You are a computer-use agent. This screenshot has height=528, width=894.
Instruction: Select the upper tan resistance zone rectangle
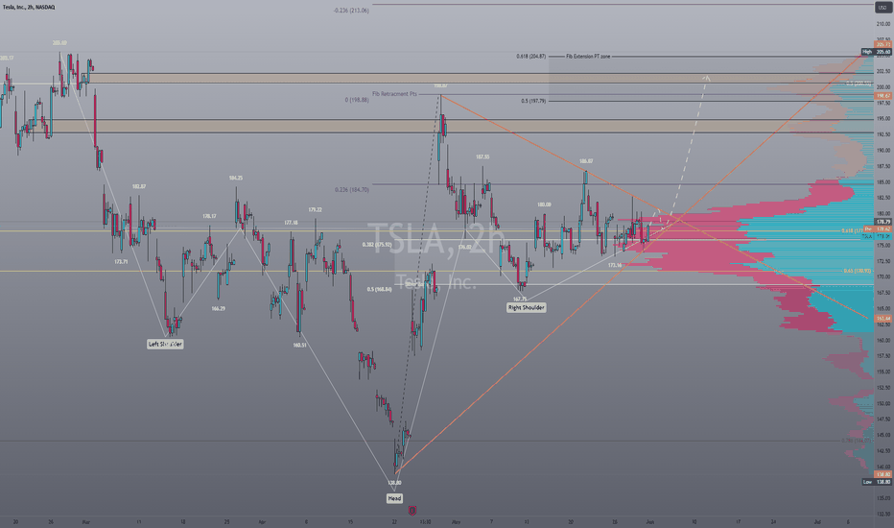[x=482, y=78]
